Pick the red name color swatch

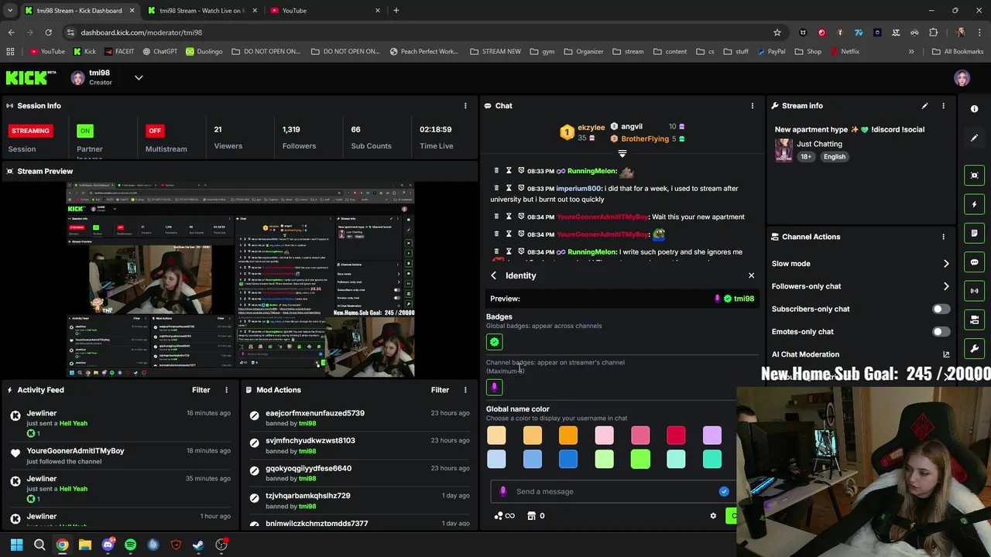(x=676, y=436)
